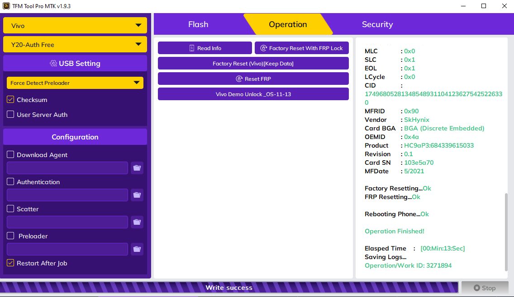Image resolution: width=514 pixels, height=297 pixels.
Task: Click the 'Rebooting Phone...Ok' log line
Action: [x=397, y=214]
